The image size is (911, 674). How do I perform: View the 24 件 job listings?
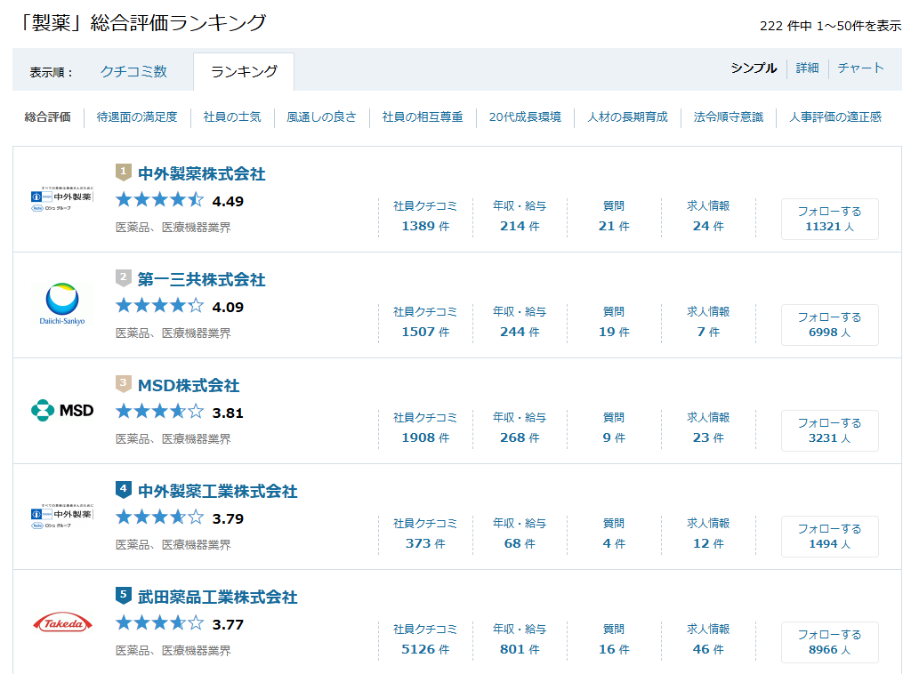tap(708, 226)
